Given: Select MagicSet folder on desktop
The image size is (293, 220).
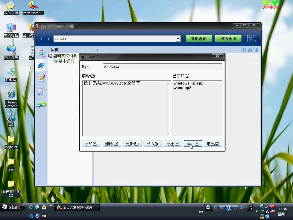Looking at the screenshot, I should point(11,142).
